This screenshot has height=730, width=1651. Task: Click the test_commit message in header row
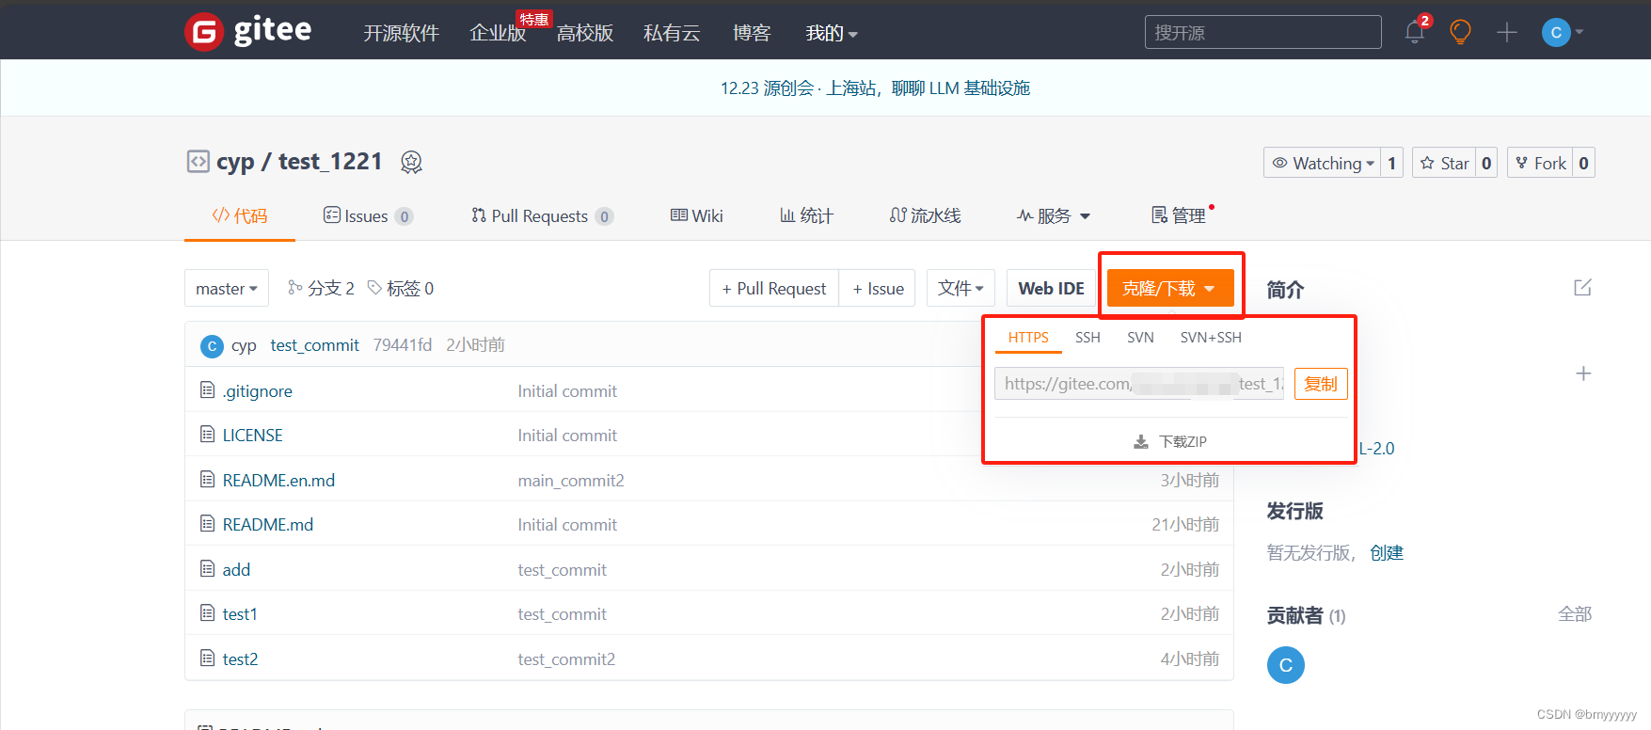[314, 345]
